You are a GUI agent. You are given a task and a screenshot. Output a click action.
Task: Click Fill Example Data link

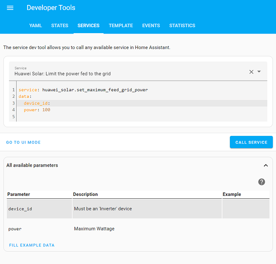(32, 245)
